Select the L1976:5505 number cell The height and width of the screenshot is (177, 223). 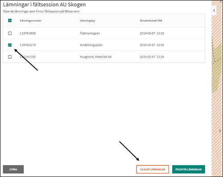[x=28, y=33]
